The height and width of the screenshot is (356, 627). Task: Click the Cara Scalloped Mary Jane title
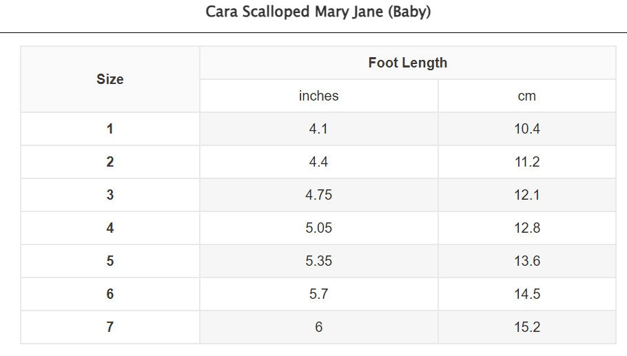318,12
